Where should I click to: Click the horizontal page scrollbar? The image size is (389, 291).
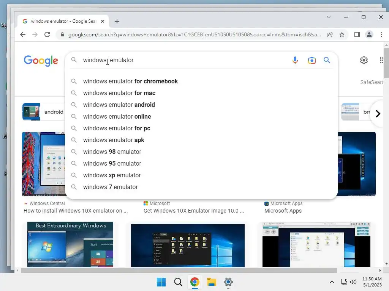[x=179, y=270]
